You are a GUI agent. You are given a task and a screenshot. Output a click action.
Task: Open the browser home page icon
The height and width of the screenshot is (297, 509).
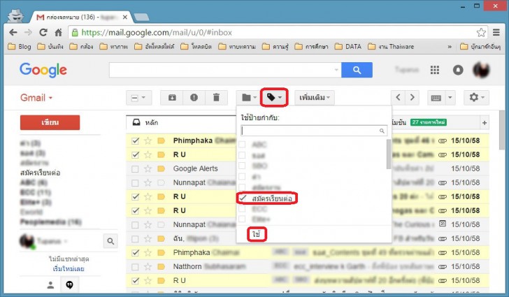[x=58, y=32]
